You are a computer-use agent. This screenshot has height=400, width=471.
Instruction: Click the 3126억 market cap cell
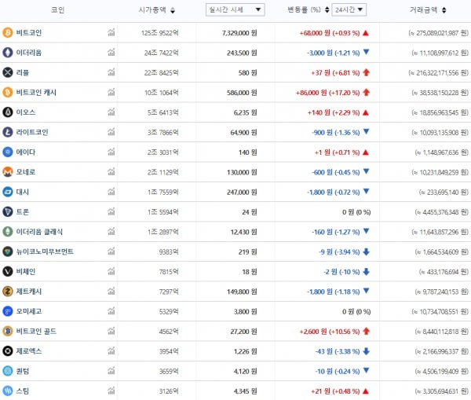click(x=169, y=391)
